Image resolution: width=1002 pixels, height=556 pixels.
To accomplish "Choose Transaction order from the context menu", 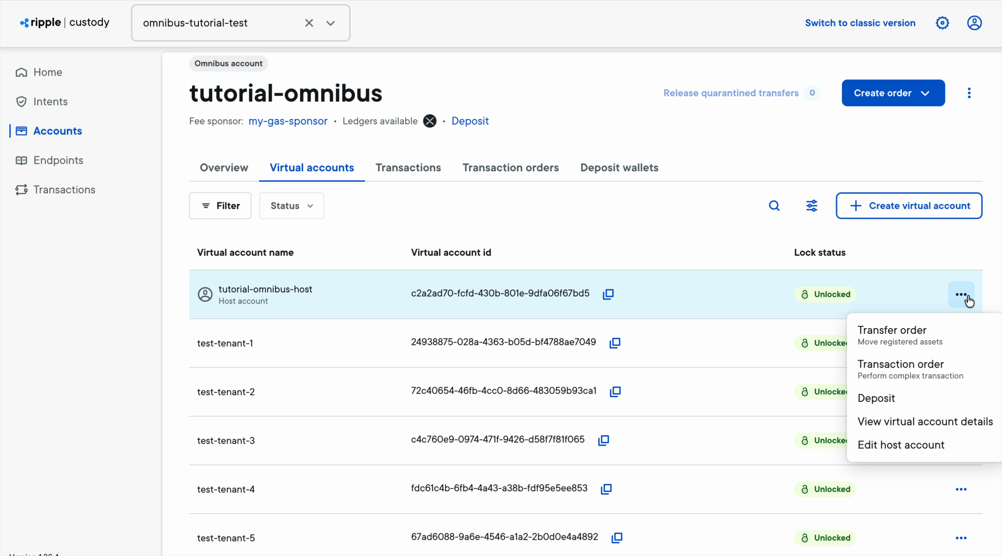I will 924,369.
